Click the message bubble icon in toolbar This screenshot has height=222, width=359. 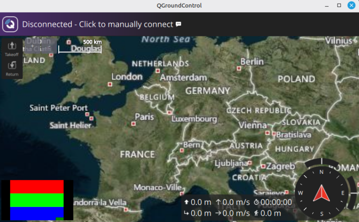tap(178, 24)
